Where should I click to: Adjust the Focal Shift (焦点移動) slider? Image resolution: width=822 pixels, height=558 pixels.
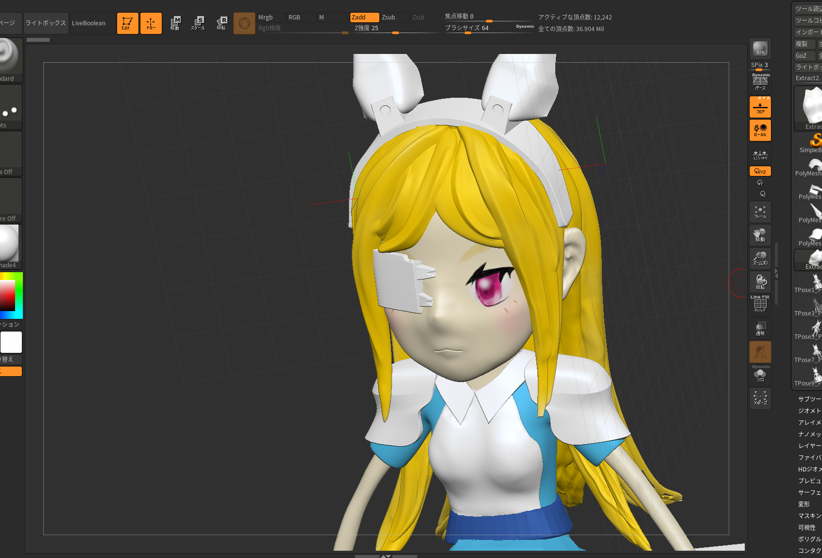tap(489, 17)
